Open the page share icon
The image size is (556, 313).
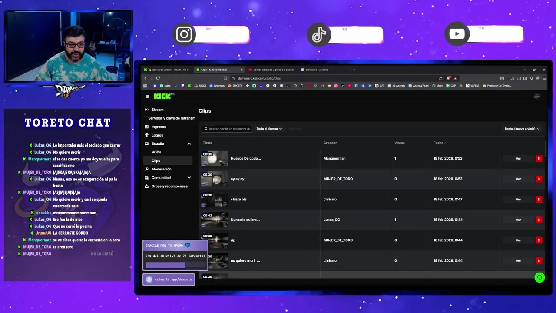440,78
